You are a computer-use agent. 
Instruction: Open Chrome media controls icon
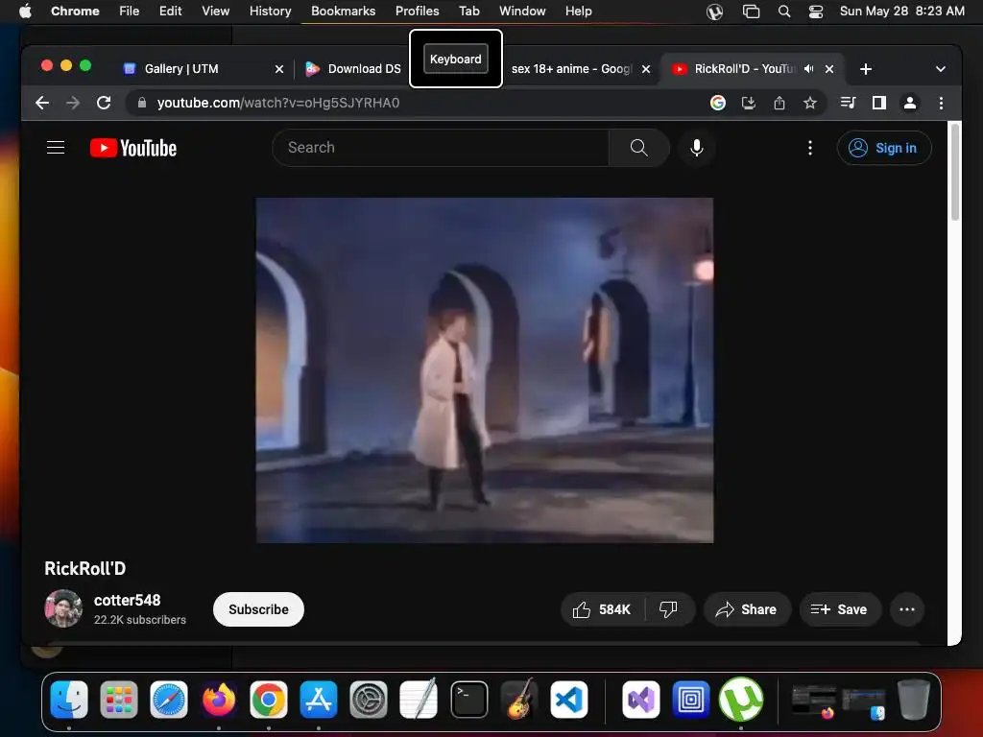click(849, 103)
